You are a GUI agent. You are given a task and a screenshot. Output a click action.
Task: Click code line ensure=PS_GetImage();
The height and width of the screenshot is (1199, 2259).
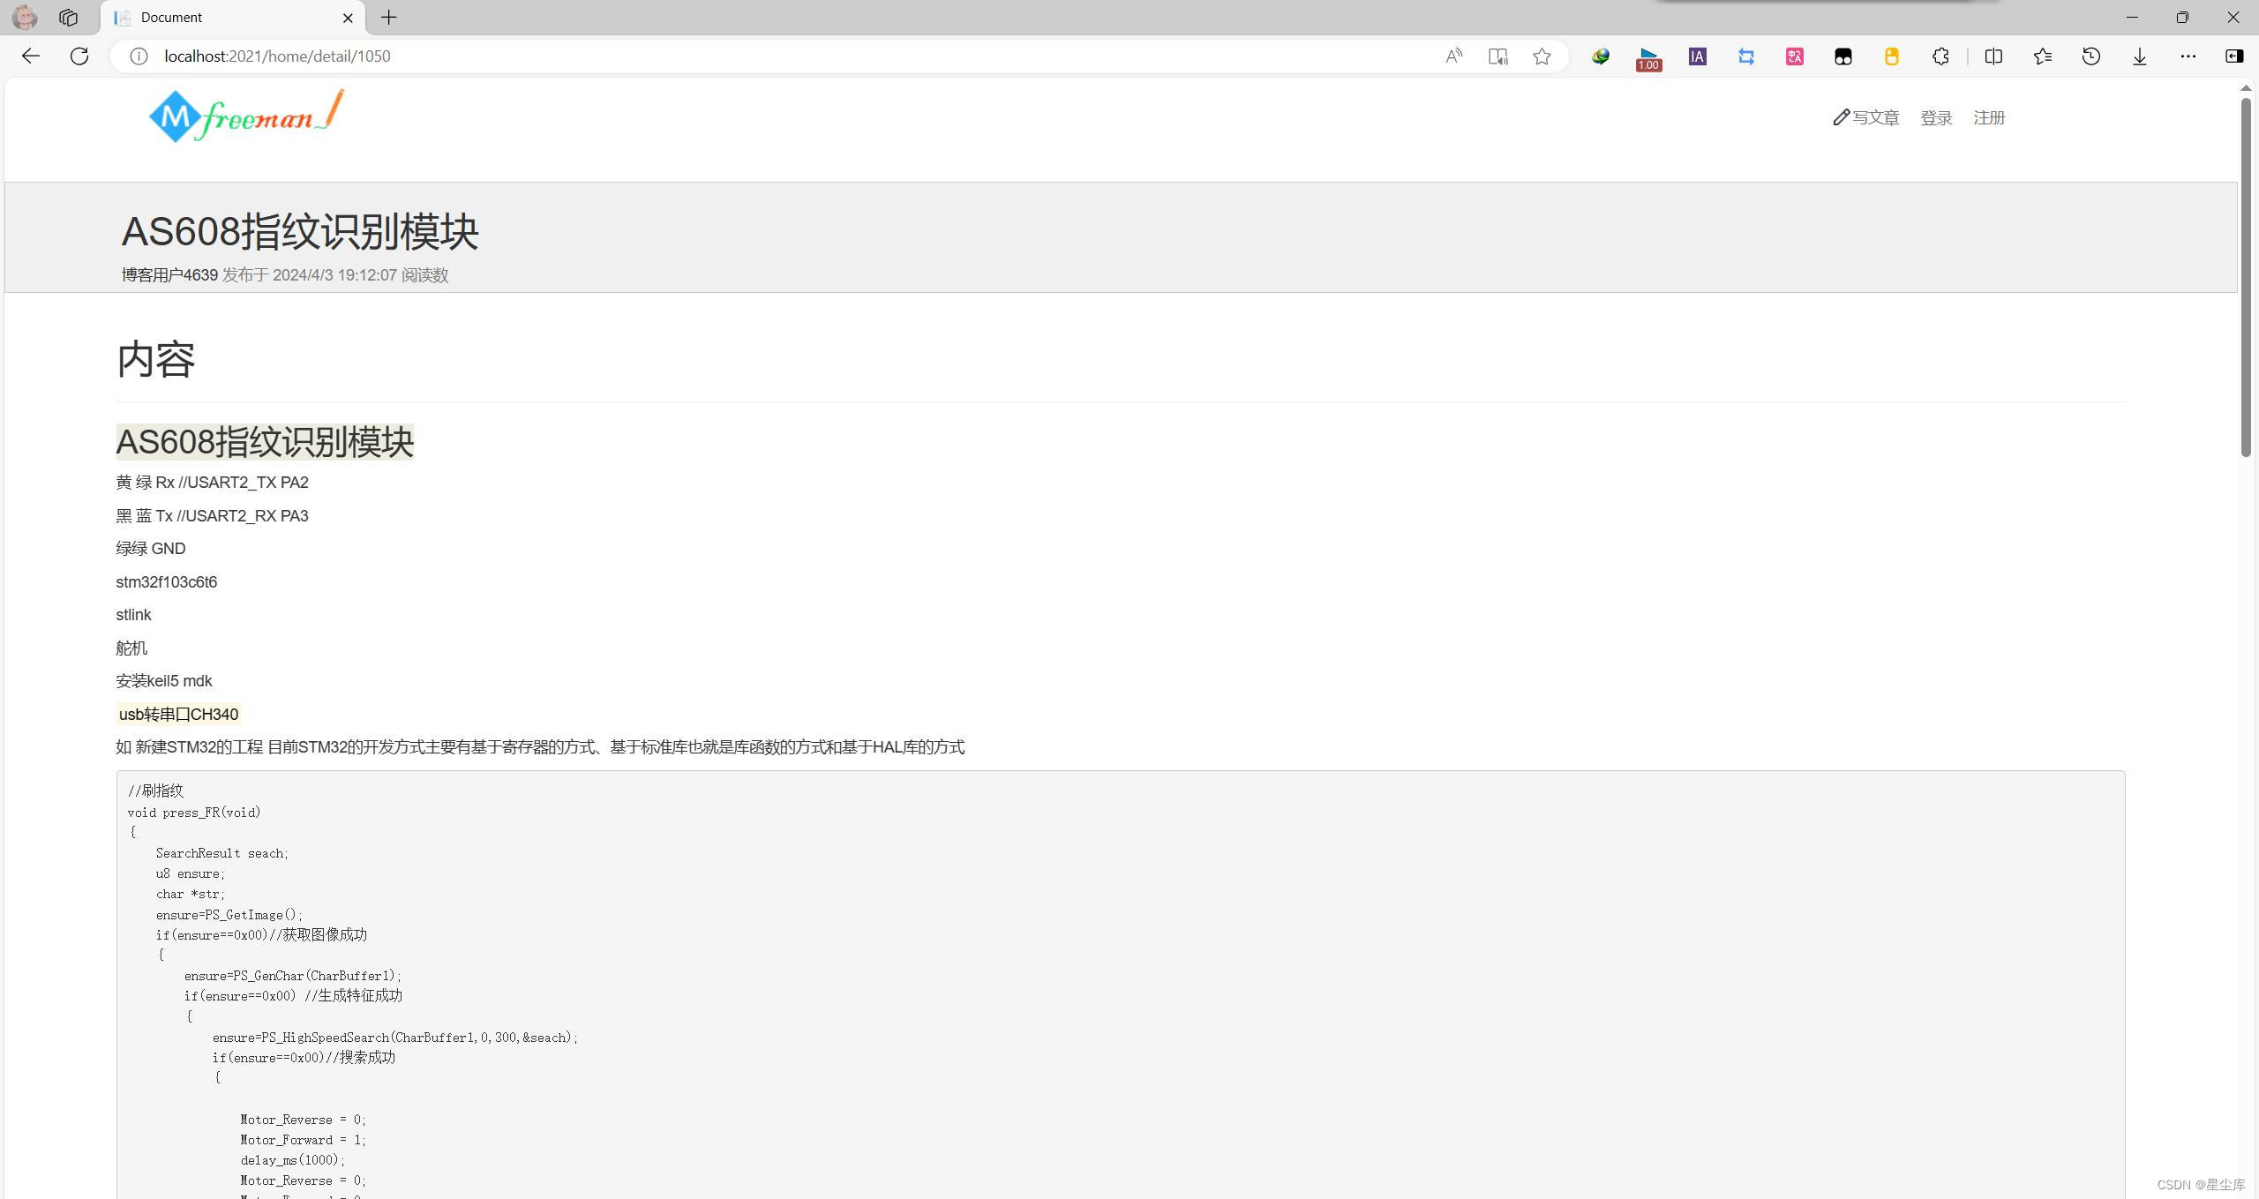[229, 915]
